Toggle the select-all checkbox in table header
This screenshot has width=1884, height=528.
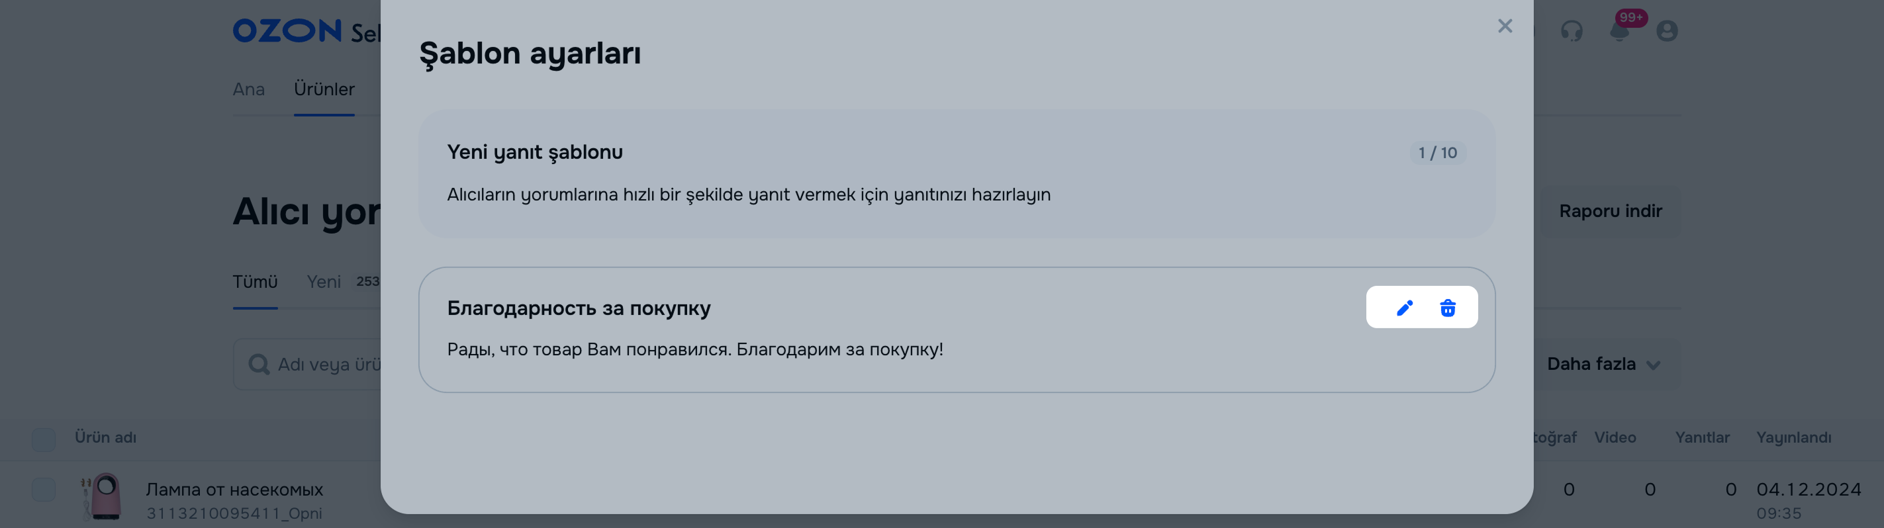[x=44, y=439]
